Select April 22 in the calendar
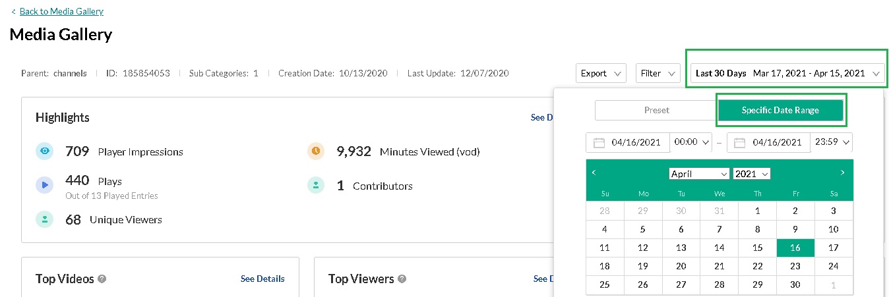This screenshot has height=297, width=889. tap(757, 266)
